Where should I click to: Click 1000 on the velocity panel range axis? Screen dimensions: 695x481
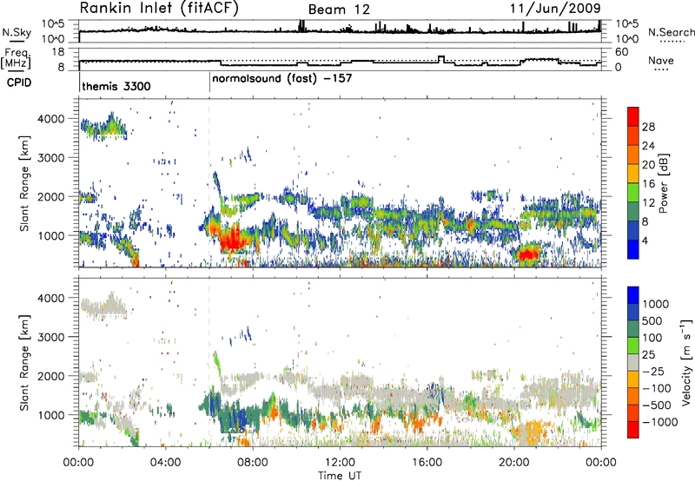pos(50,415)
